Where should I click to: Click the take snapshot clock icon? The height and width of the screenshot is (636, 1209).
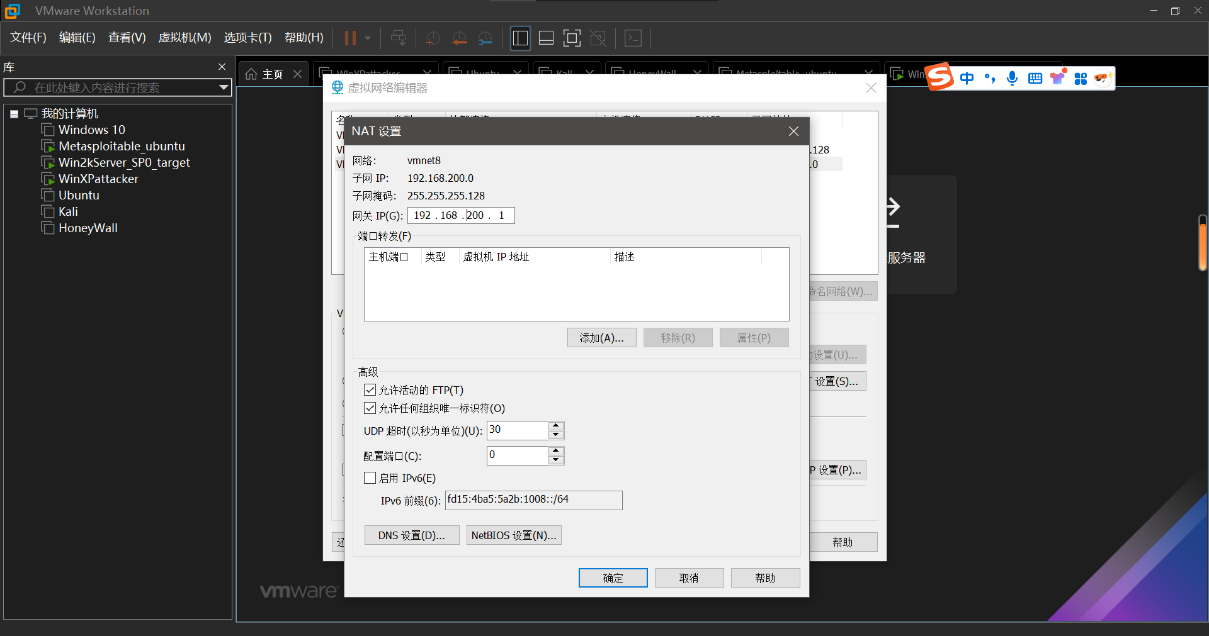[x=433, y=38]
